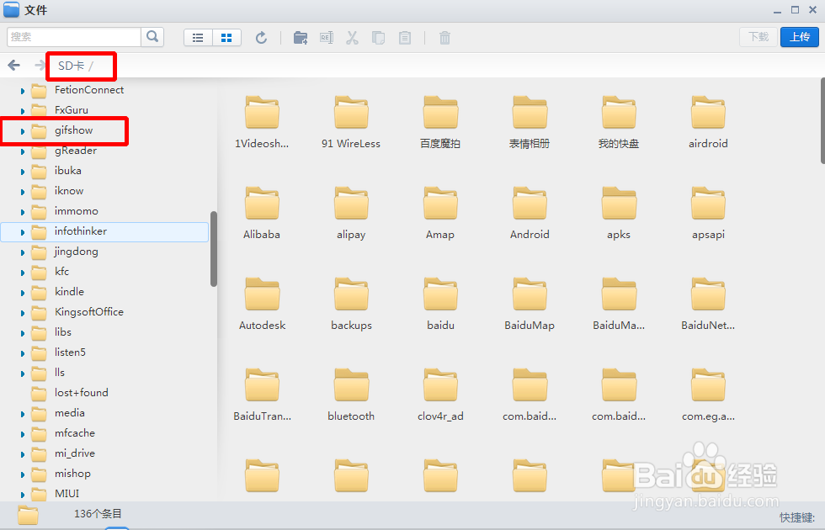Click the 下载 download button
This screenshot has height=530, width=825.
point(758,37)
